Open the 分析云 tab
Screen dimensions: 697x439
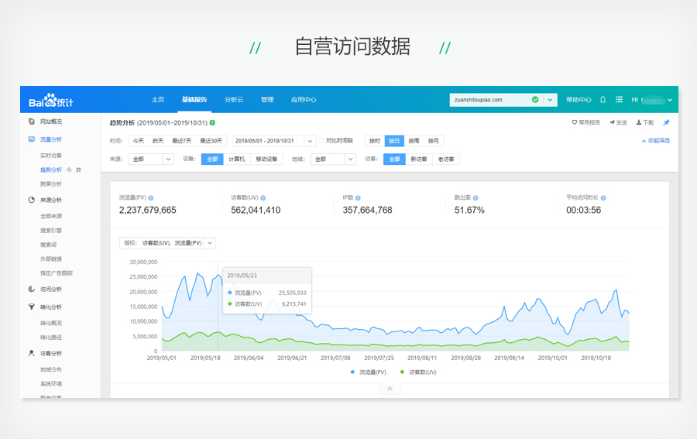(x=234, y=100)
